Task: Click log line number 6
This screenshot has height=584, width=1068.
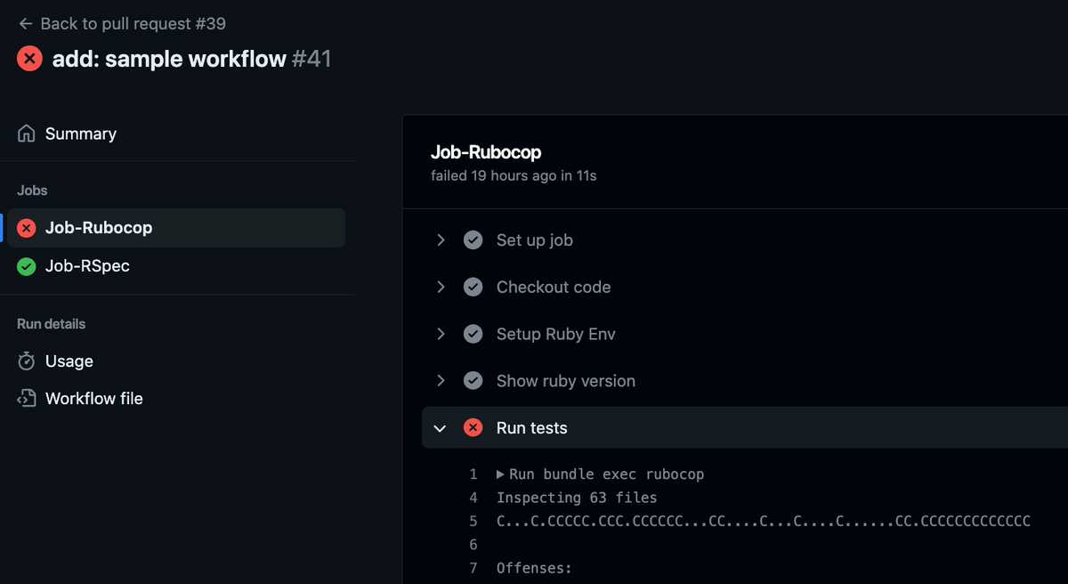Action: tap(473, 544)
